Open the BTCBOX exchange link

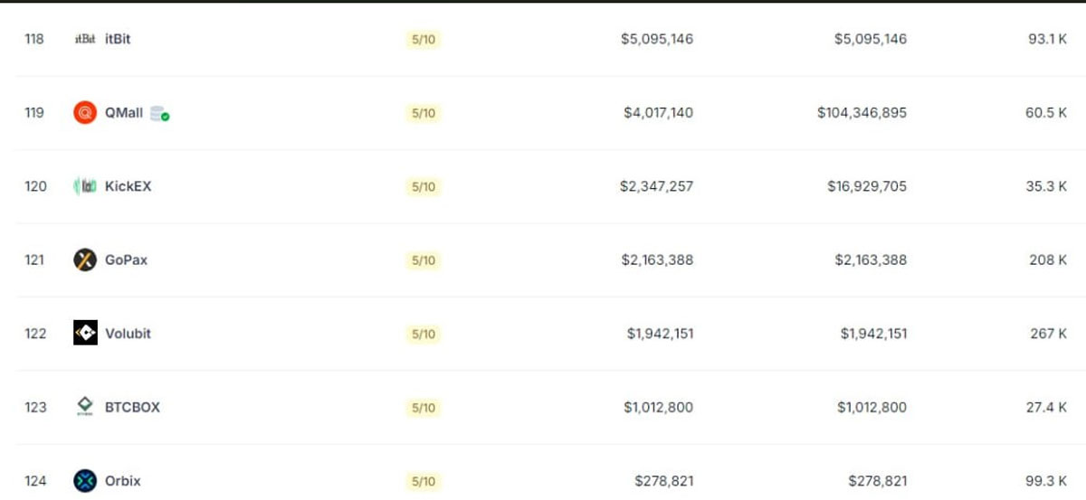click(132, 407)
